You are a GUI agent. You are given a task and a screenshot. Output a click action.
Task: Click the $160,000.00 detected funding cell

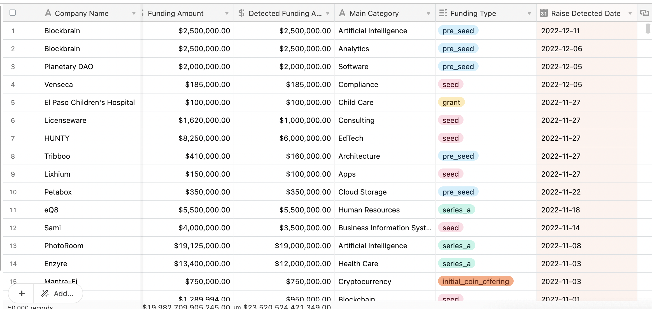284,156
